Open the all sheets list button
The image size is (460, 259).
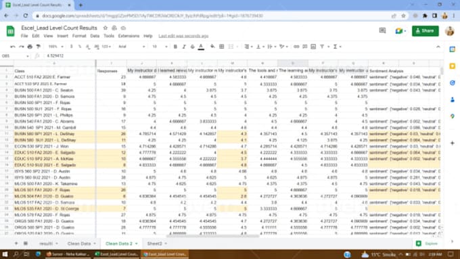(26, 243)
